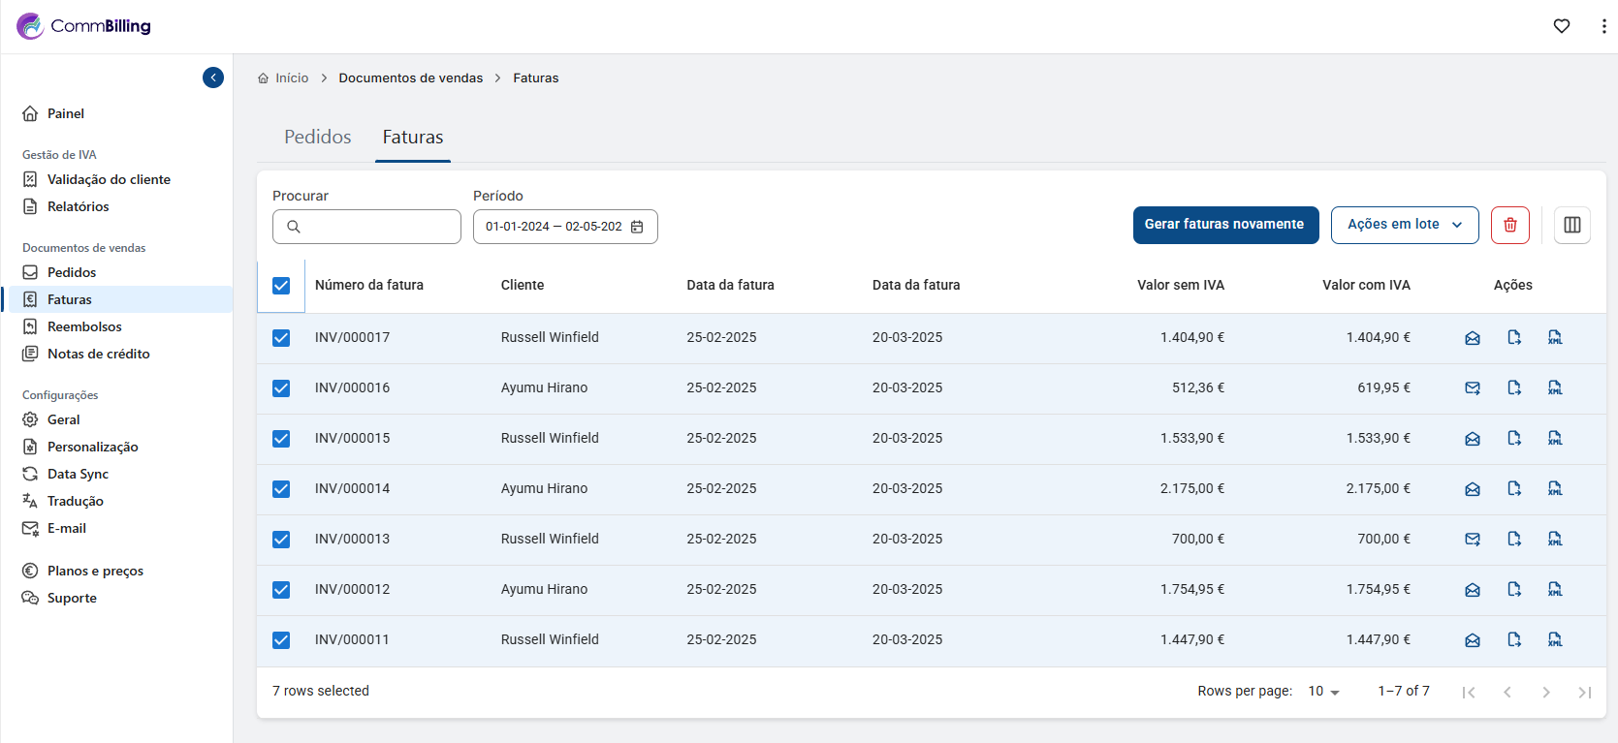Download XML for invoice INV/000015
The height and width of the screenshot is (743, 1618).
[x=1554, y=439]
